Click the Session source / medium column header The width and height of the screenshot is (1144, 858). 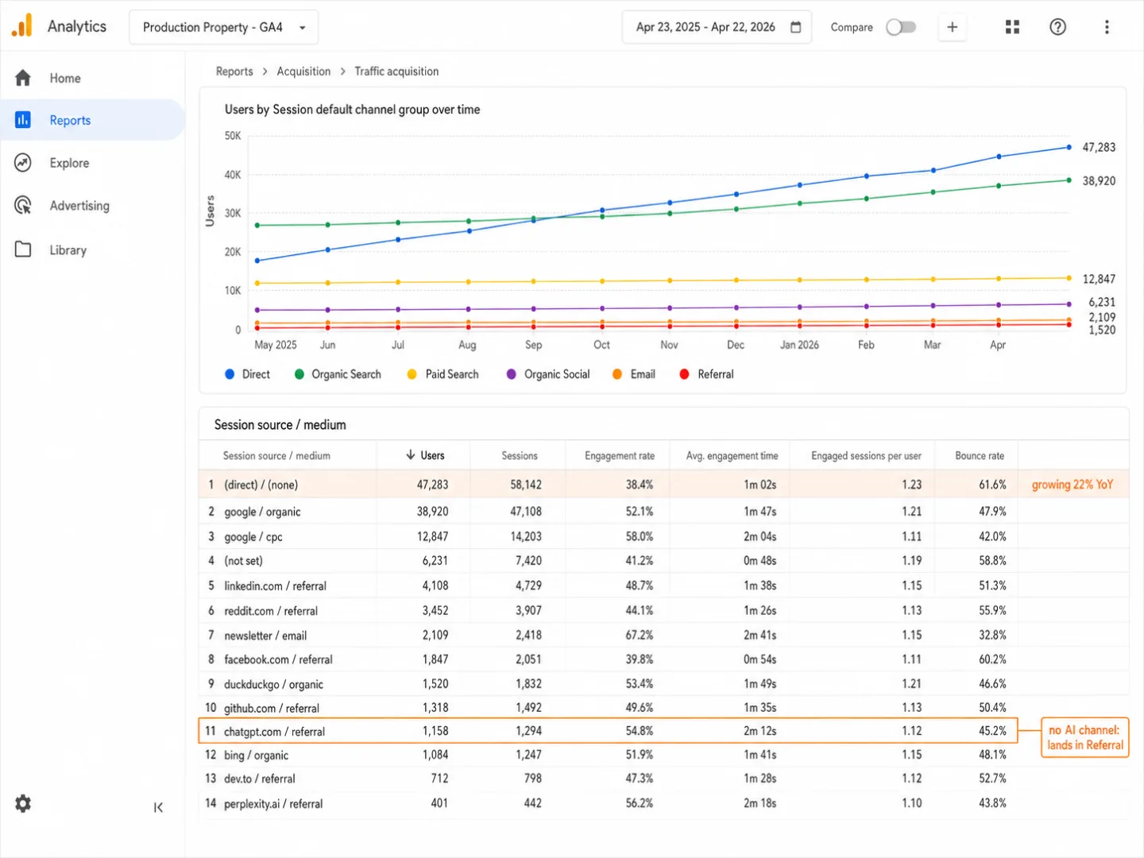(x=276, y=455)
